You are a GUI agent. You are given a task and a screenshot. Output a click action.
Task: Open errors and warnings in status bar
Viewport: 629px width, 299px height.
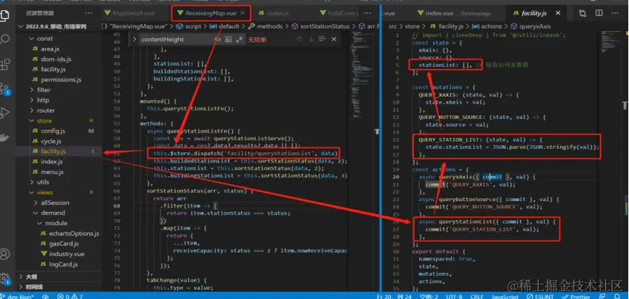click(x=70, y=296)
